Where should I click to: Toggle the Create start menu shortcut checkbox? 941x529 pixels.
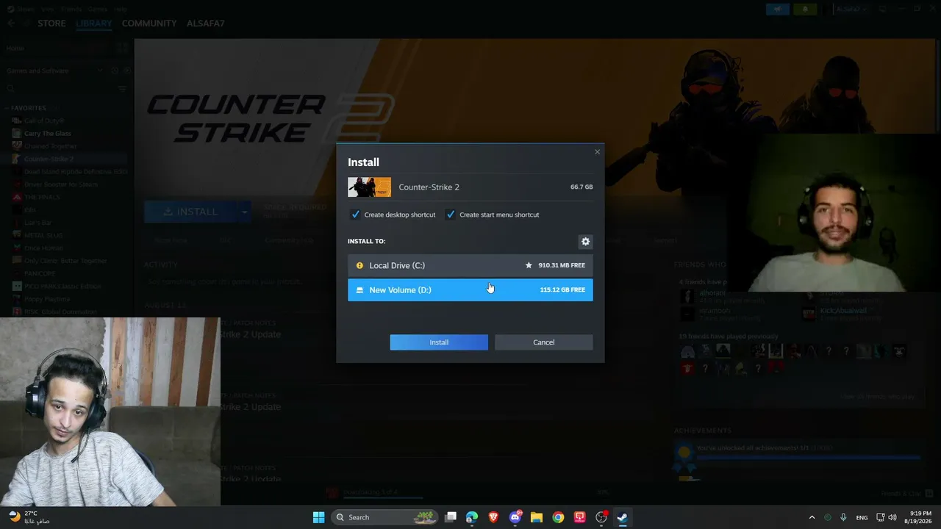(451, 215)
